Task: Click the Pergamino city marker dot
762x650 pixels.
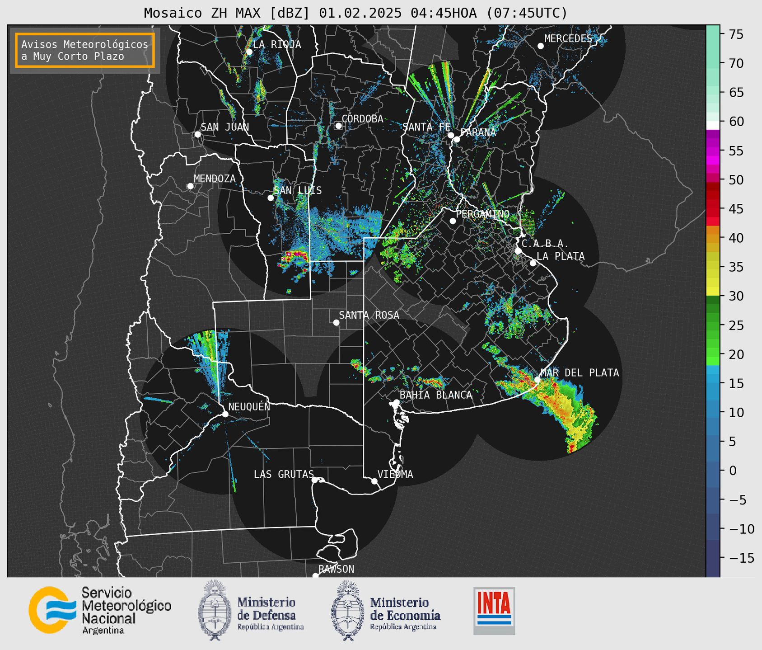Action: tap(453, 221)
